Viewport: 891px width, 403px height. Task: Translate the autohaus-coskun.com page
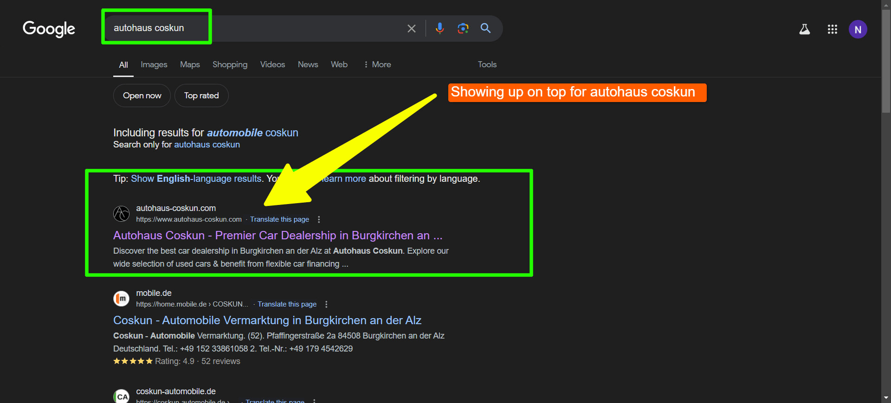[x=279, y=219]
